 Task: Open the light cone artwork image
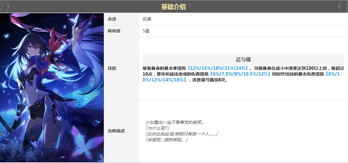[x=52, y=87]
